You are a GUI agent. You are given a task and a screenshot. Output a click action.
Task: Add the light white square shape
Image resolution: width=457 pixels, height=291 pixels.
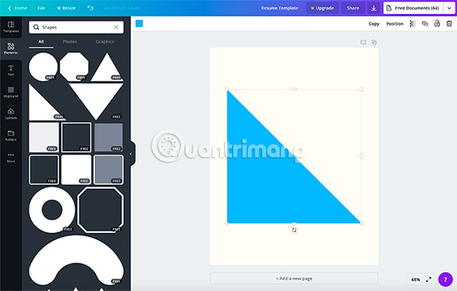click(x=44, y=137)
